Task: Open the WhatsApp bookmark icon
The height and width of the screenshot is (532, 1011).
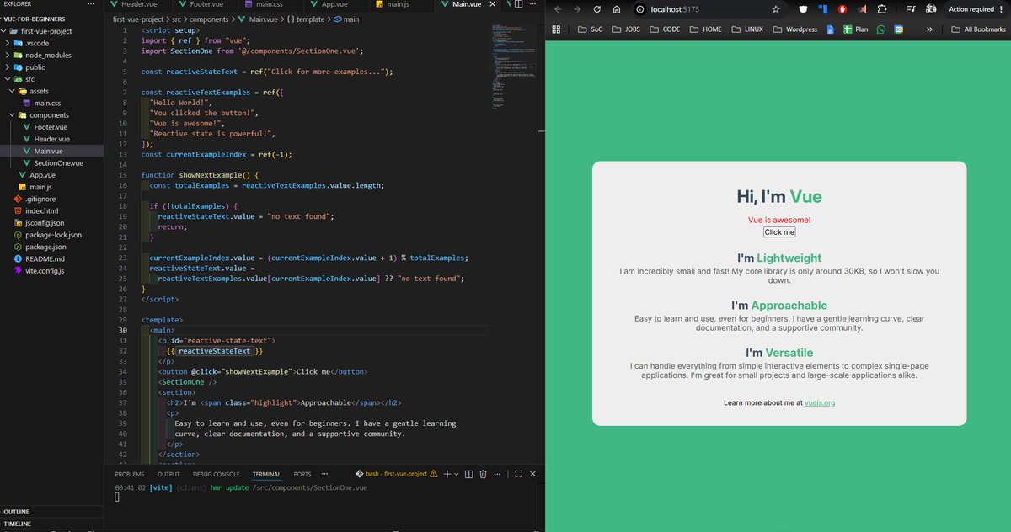Action: click(x=881, y=29)
